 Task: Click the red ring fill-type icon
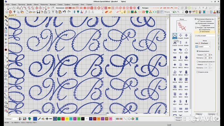(x=99, y=8)
